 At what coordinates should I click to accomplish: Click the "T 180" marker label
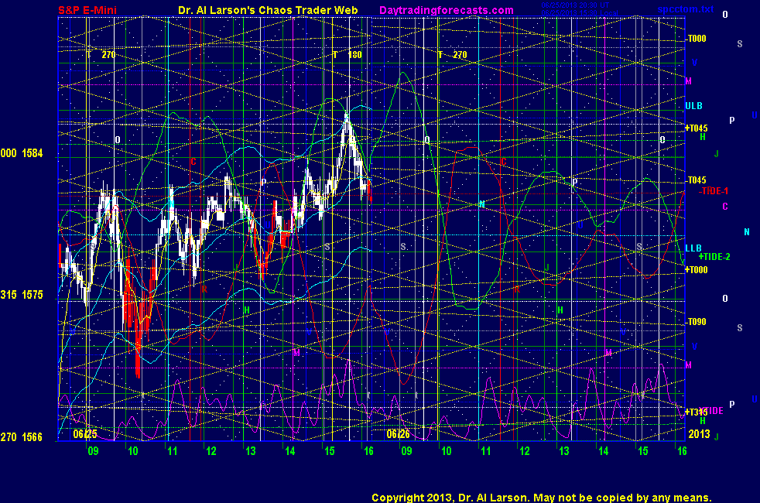[x=347, y=55]
